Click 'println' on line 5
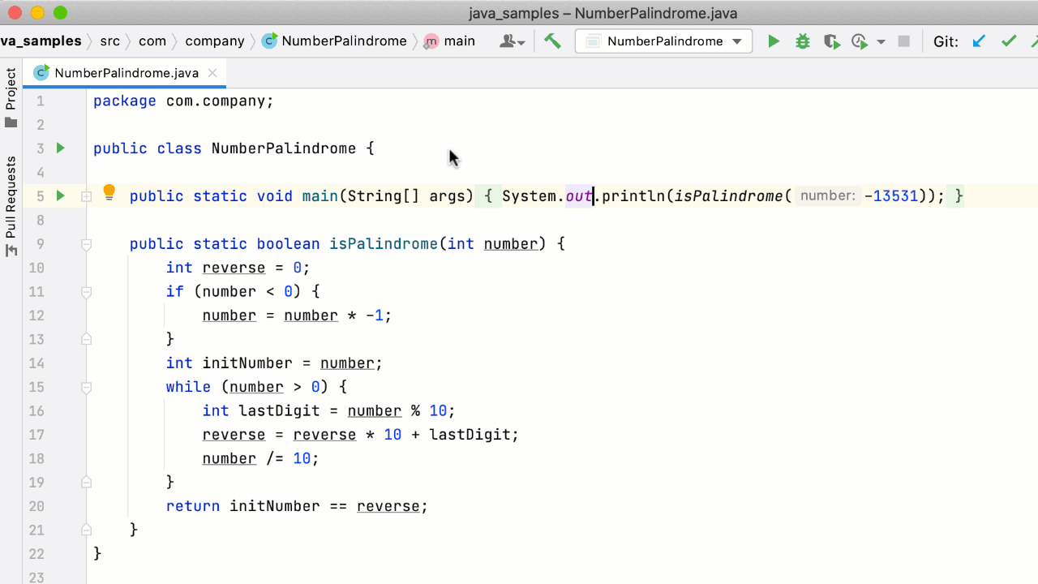This screenshot has height=584, width=1038. point(634,196)
